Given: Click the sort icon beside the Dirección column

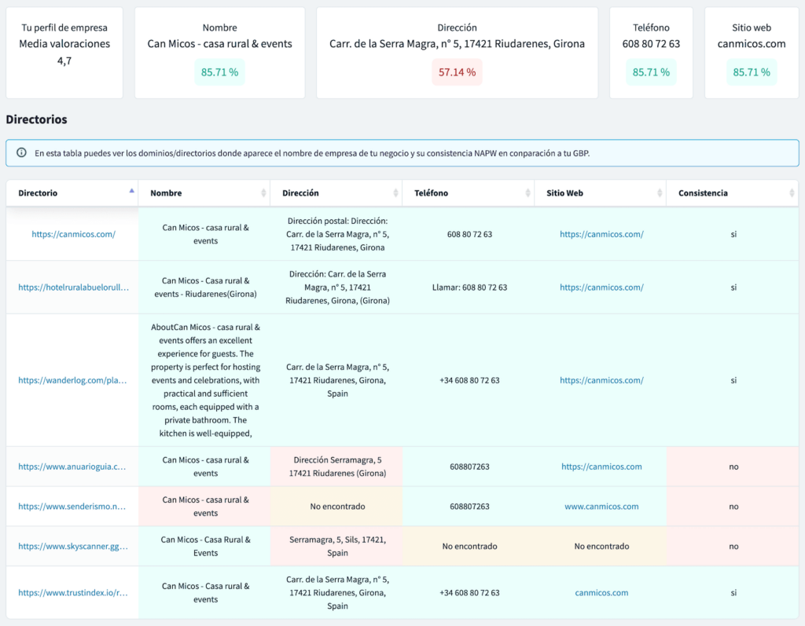Looking at the screenshot, I should point(397,192).
